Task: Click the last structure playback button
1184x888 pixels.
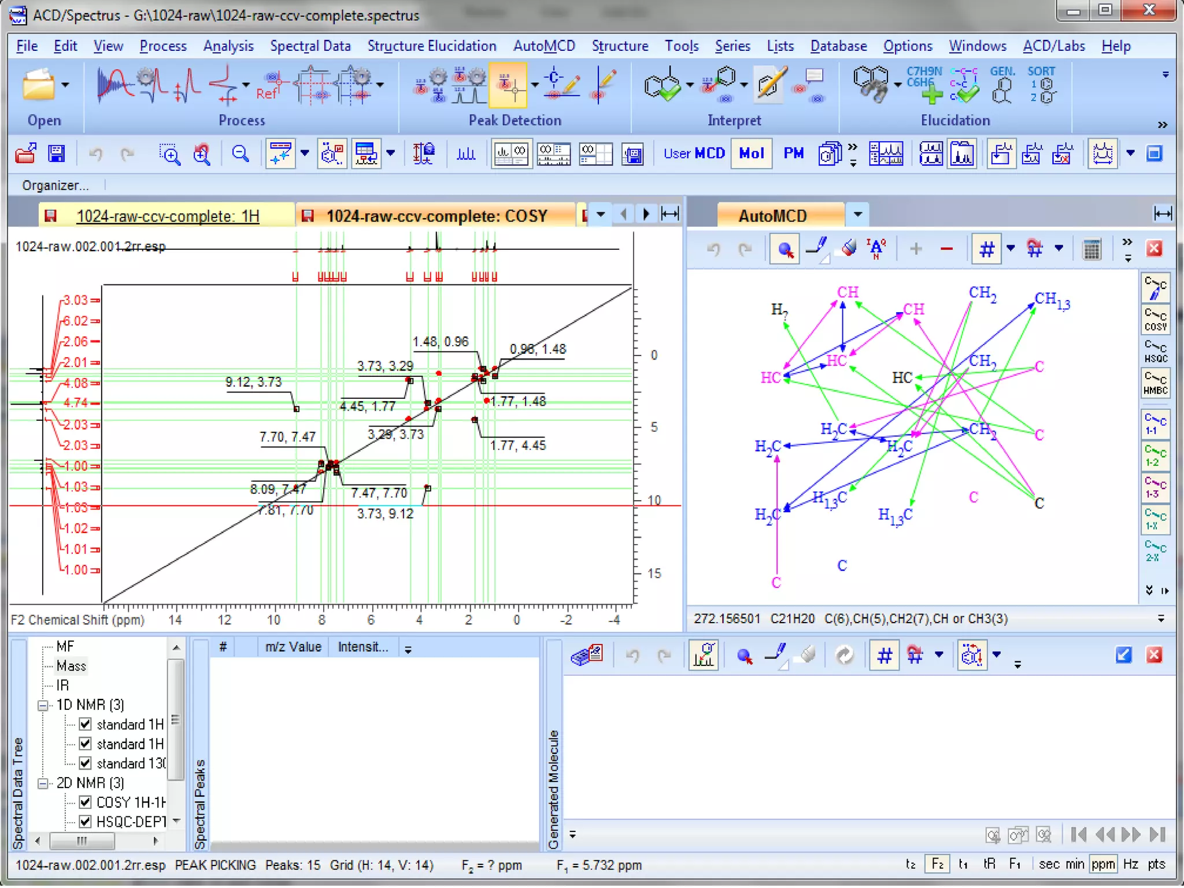Action: 1157,834
